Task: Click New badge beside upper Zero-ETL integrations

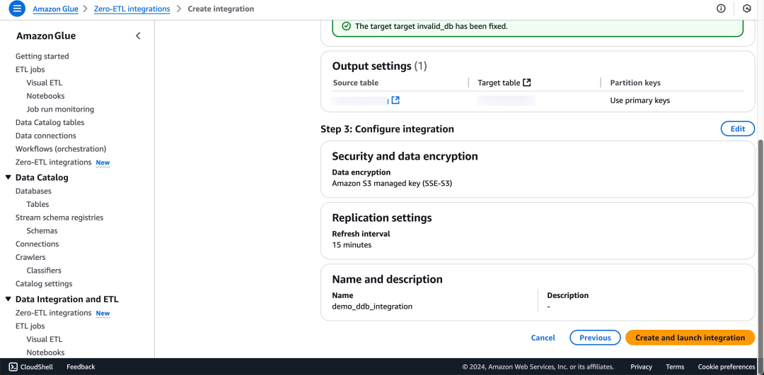Action: point(103,162)
